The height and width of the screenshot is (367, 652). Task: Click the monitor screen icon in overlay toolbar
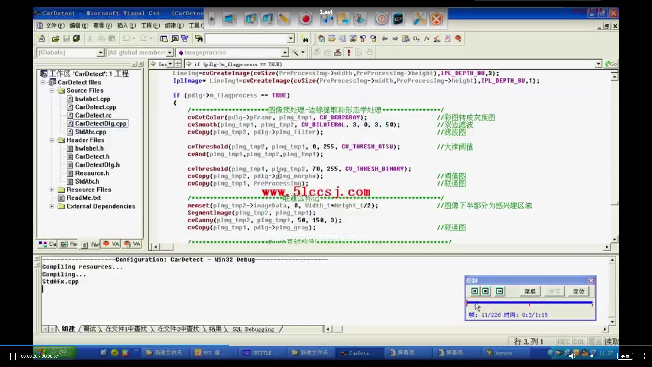230,19
